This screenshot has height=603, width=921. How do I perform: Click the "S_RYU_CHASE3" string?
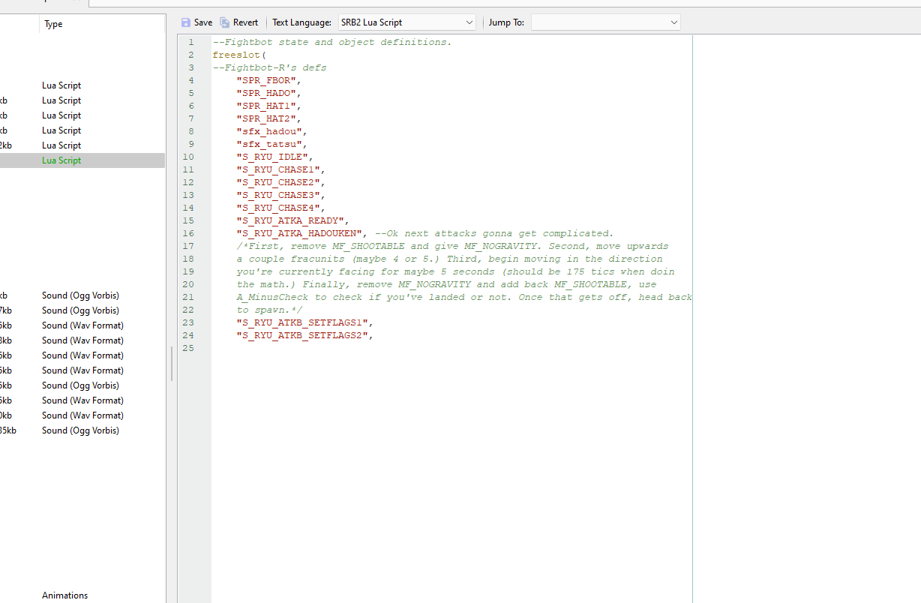278,195
